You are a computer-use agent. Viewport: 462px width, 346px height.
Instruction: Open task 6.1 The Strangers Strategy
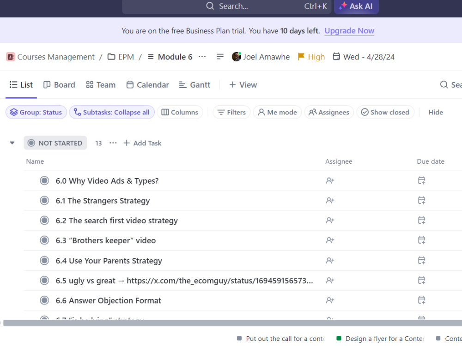[103, 201]
